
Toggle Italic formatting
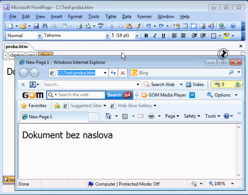coord(155,36)
